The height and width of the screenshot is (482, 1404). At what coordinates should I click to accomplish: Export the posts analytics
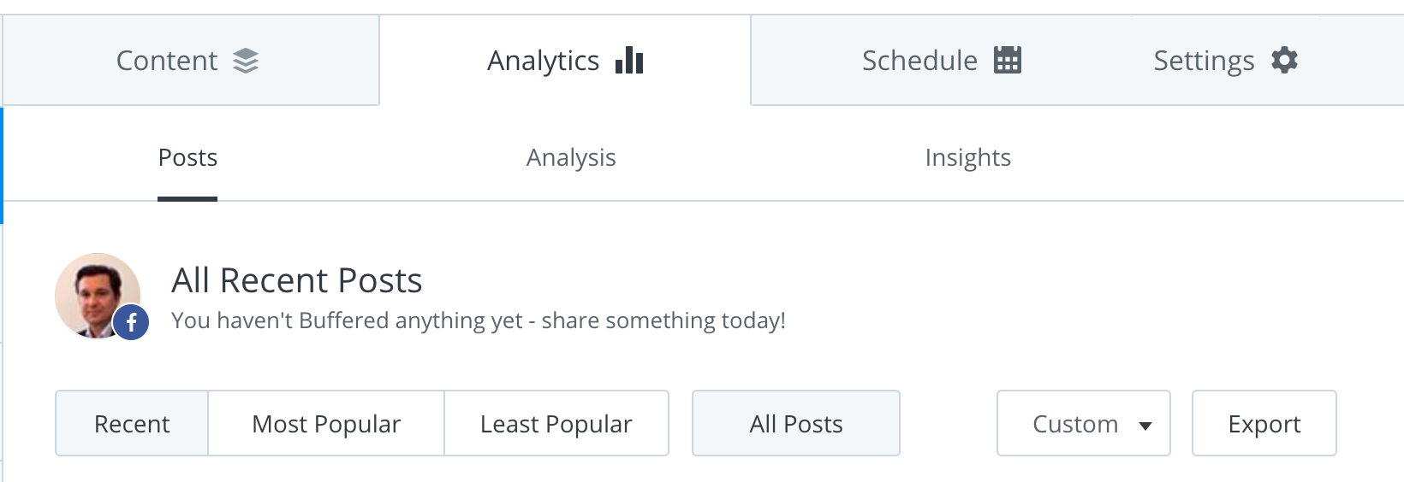(1264, 423)
